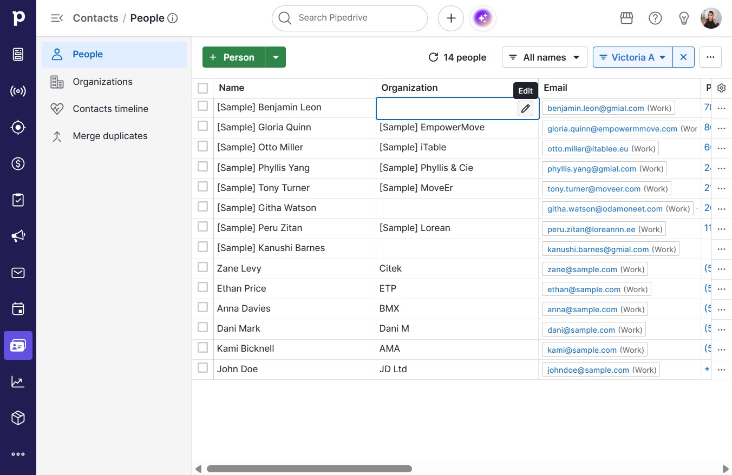Refresh the people count icon
The image size is (732, 475).
coord(433,57)
